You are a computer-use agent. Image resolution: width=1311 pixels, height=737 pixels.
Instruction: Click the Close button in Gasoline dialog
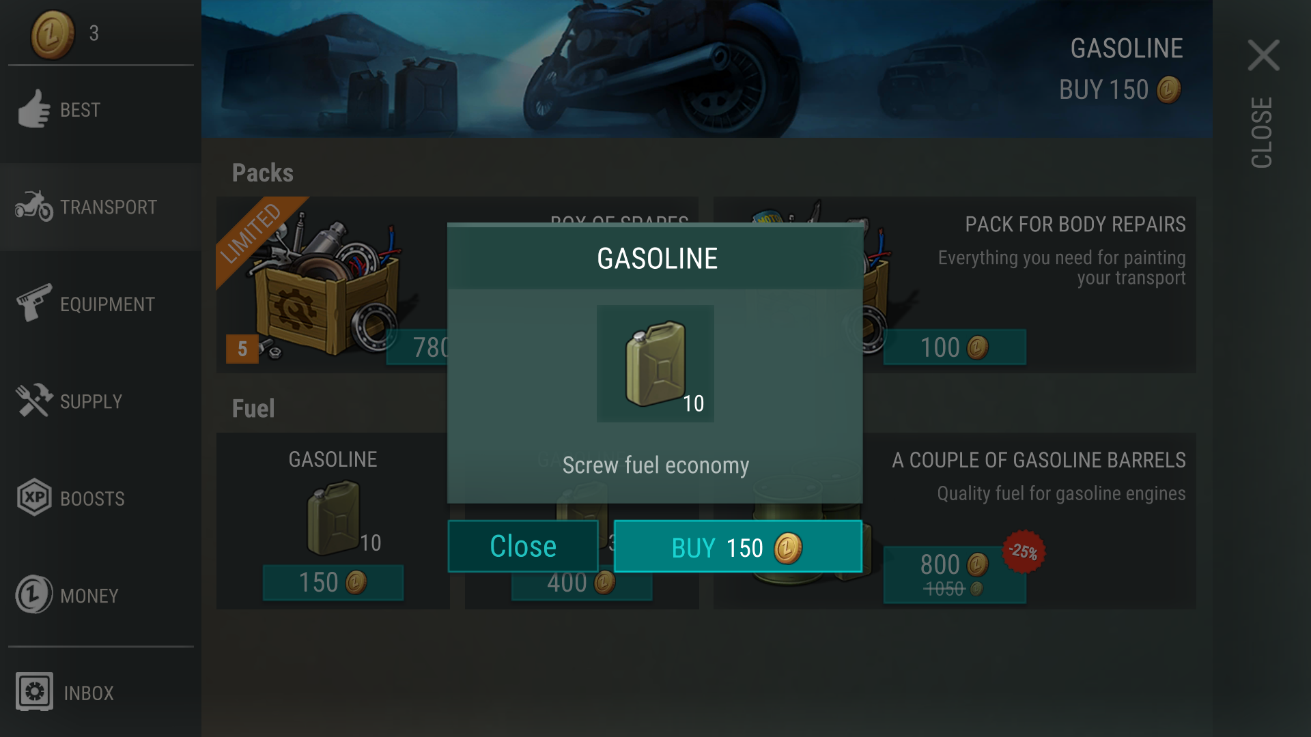click(x=523, y=547)
